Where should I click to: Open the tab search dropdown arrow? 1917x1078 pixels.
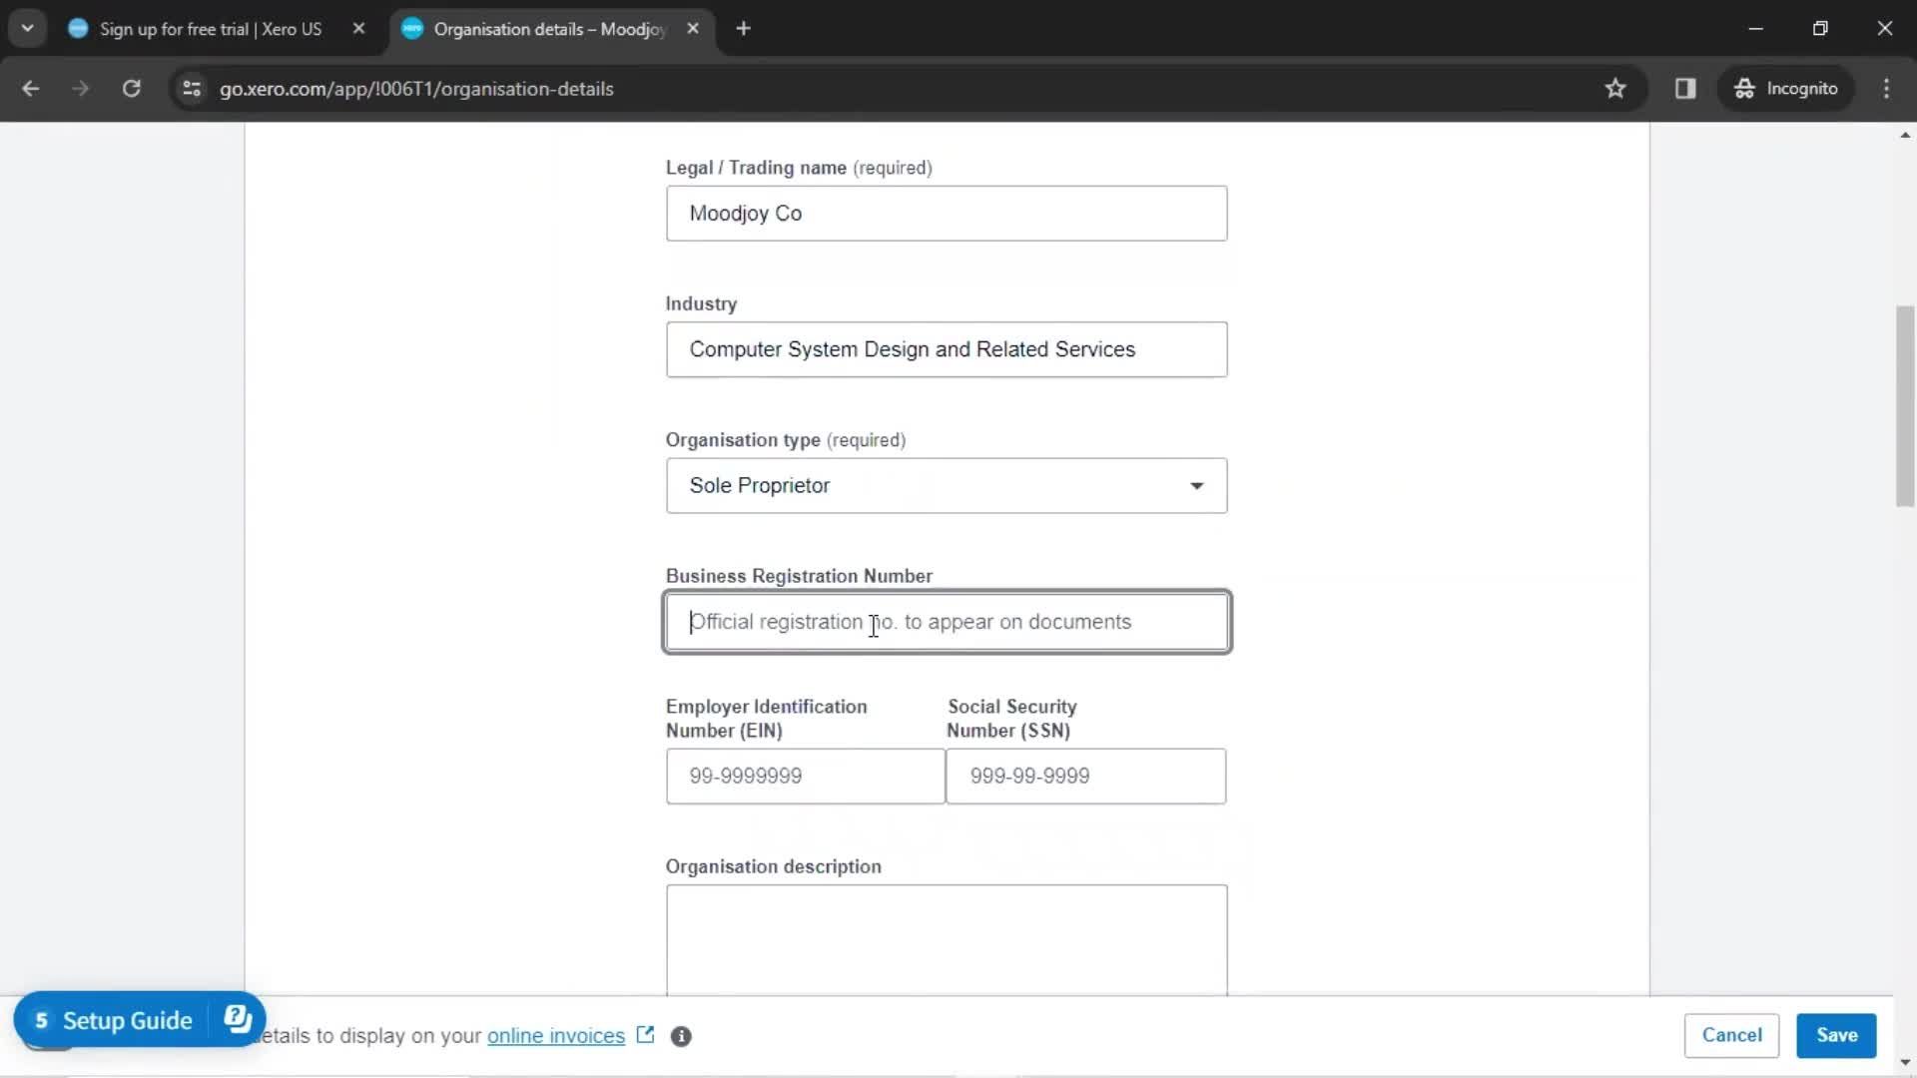pos(28,29)
